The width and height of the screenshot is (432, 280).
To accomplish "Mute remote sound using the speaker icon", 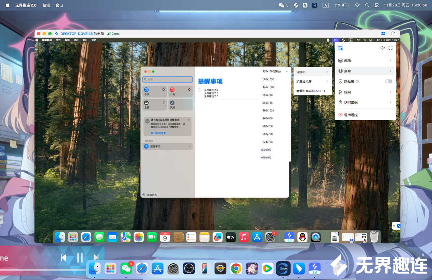I will (383, 48).
